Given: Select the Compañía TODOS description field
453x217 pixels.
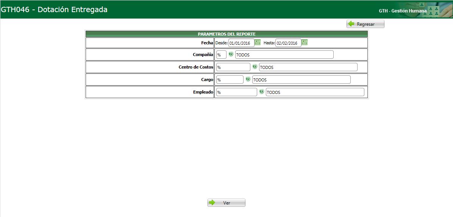Looking at the screenshot, I should [284, 55].
